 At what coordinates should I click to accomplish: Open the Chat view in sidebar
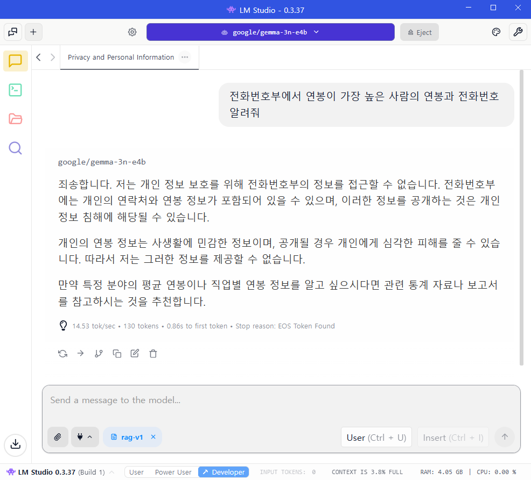pyautogui.click(x=16, y=61)
